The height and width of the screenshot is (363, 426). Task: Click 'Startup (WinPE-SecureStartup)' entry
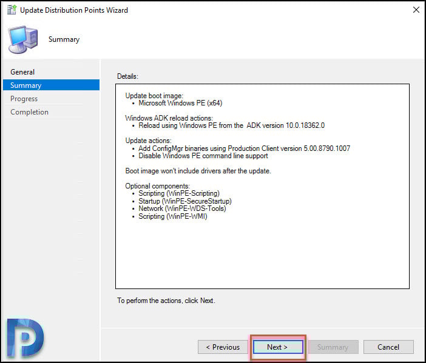coord(185,201)
